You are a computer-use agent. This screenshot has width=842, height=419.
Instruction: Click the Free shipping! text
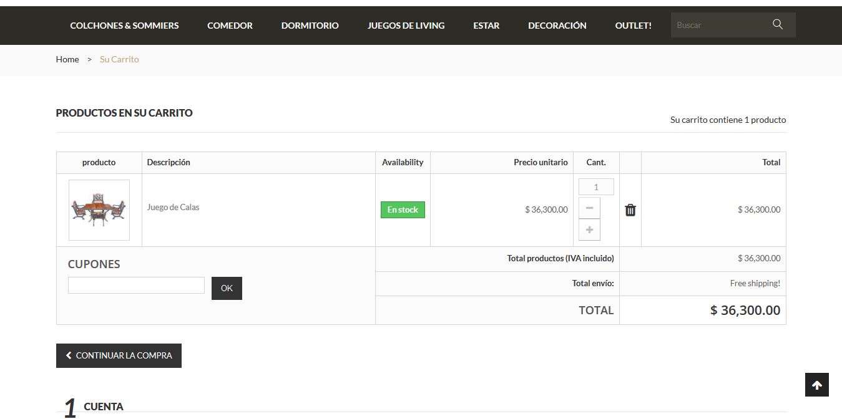[755, 283]
